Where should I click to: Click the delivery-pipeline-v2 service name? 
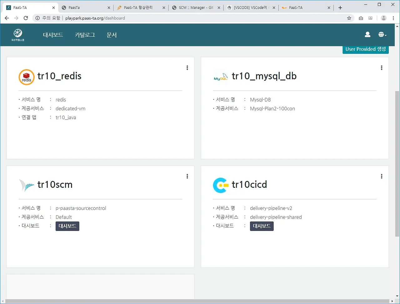click(x=271, y=208)
